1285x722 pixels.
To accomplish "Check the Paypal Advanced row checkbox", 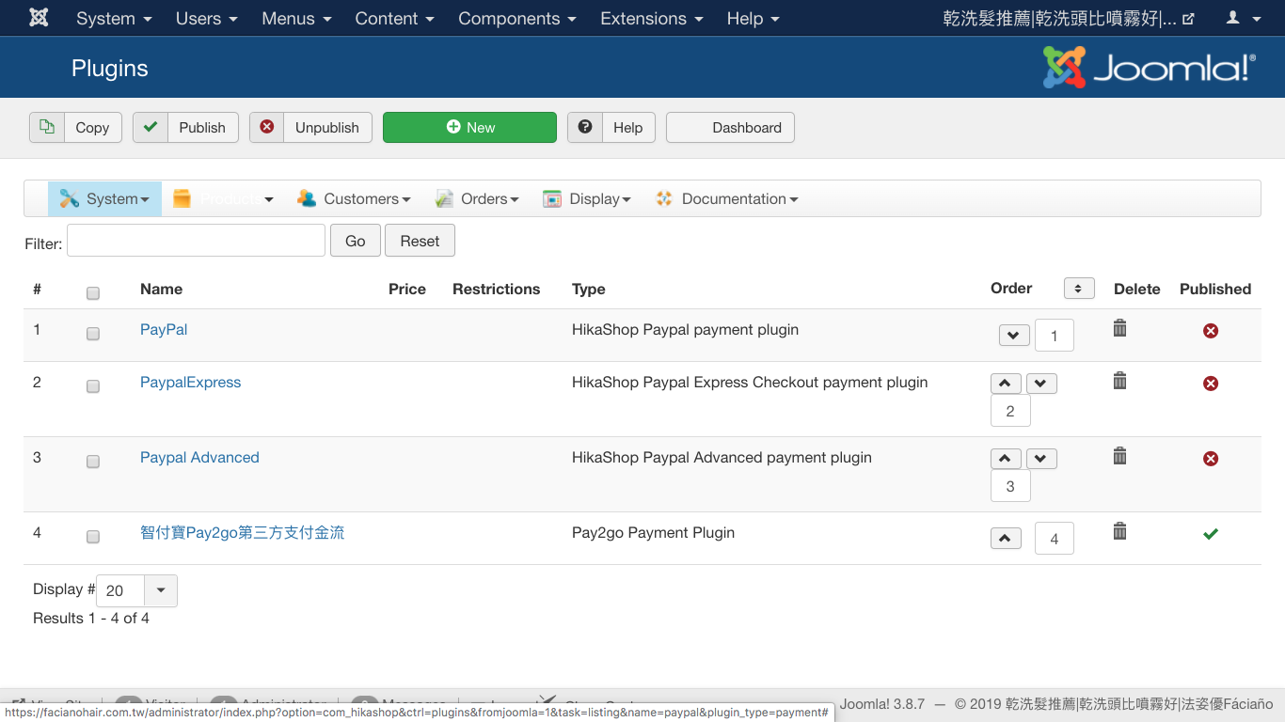I will [93, 462].
